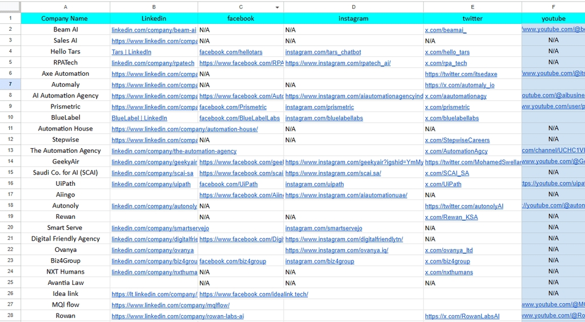Viewport: 585px width, 322px height.
Task: Select the 'Company Name' header cell
Action: point(65,18)
